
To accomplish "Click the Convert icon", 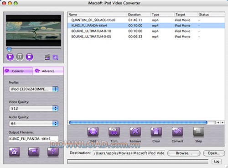I will pyautogui.click(x=177, y=131).
